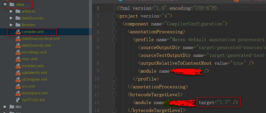The width and height of the screenshot is (266, 113).
Task: Expand the doc folder arrow
Action: (5, 107)
